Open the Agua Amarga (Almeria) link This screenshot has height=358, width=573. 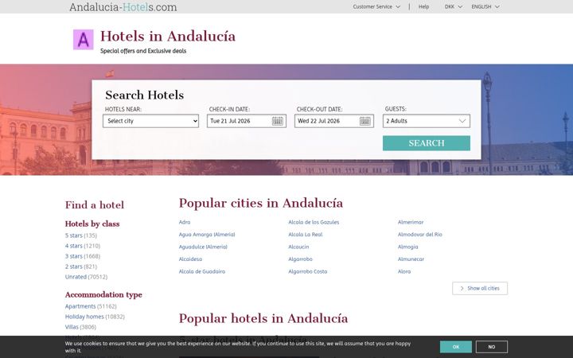pos(207,235)
